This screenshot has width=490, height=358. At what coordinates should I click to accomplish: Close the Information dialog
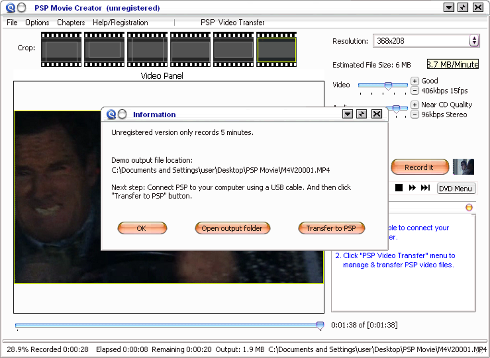pos(377,114)
